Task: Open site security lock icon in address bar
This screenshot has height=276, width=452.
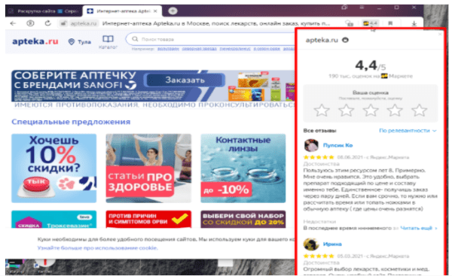Action: coord(63,23)
